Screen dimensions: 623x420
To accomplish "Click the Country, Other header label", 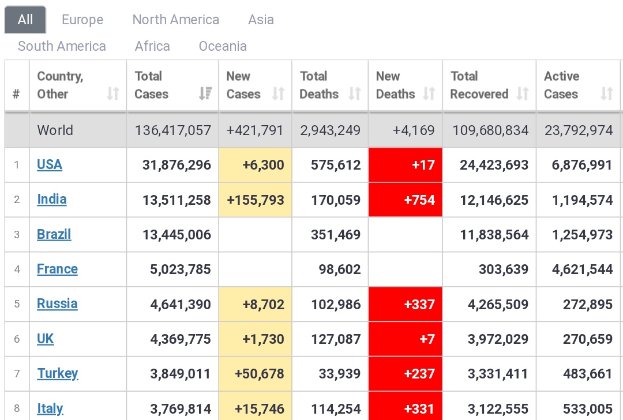I will coord(60,85).
